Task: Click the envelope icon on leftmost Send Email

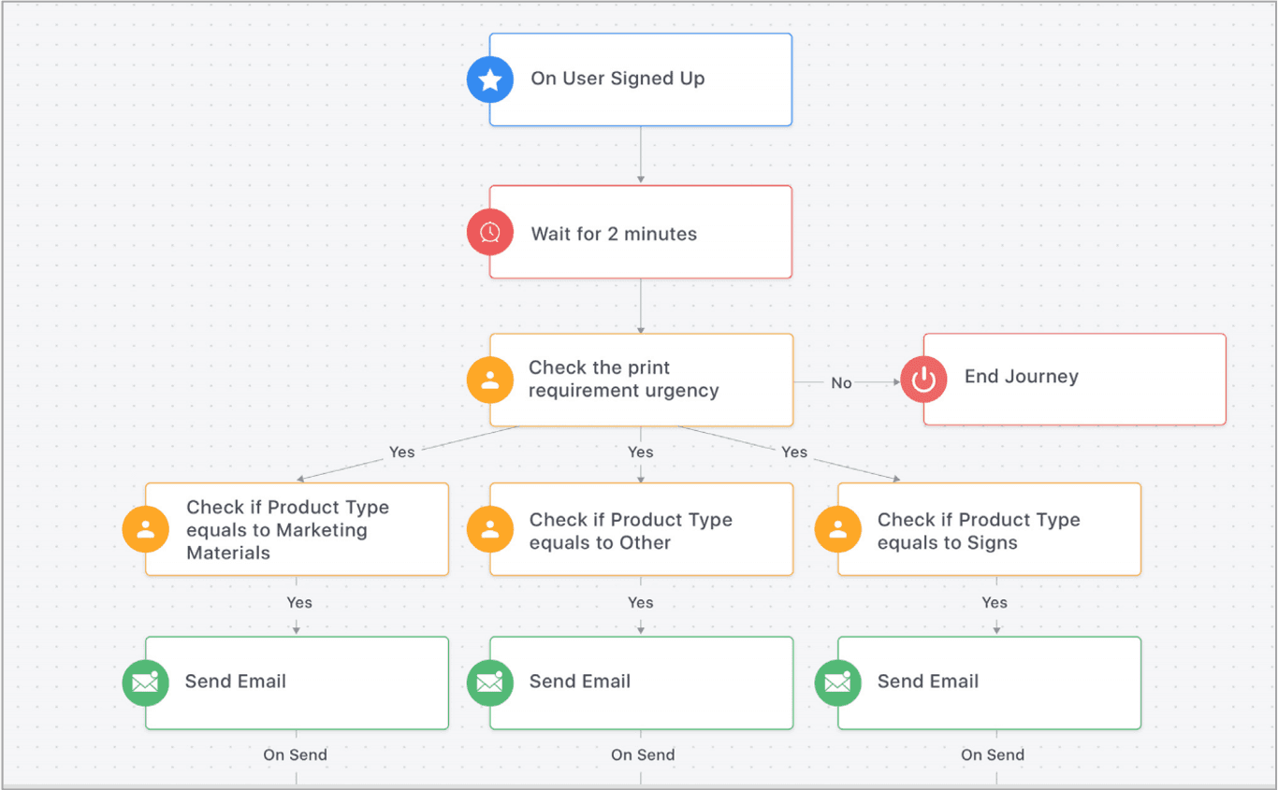Action: tap(145, 682)
